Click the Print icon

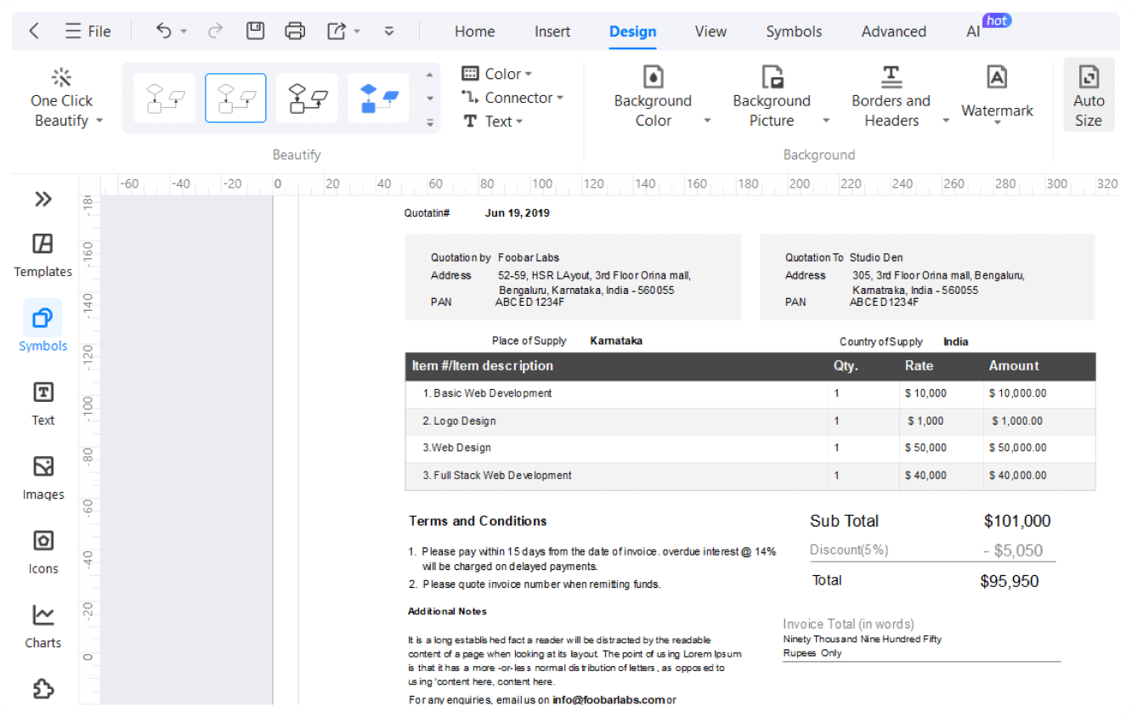coord(295,31)
